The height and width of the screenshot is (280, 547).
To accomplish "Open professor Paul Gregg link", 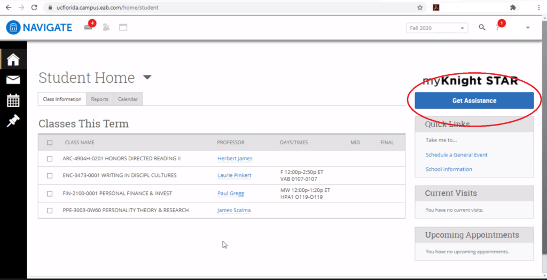I will [231, 193].
